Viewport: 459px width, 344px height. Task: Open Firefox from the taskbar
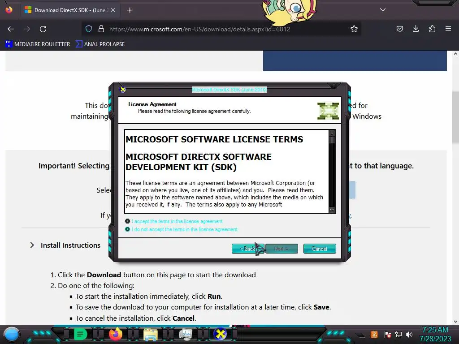coord(115,334)
